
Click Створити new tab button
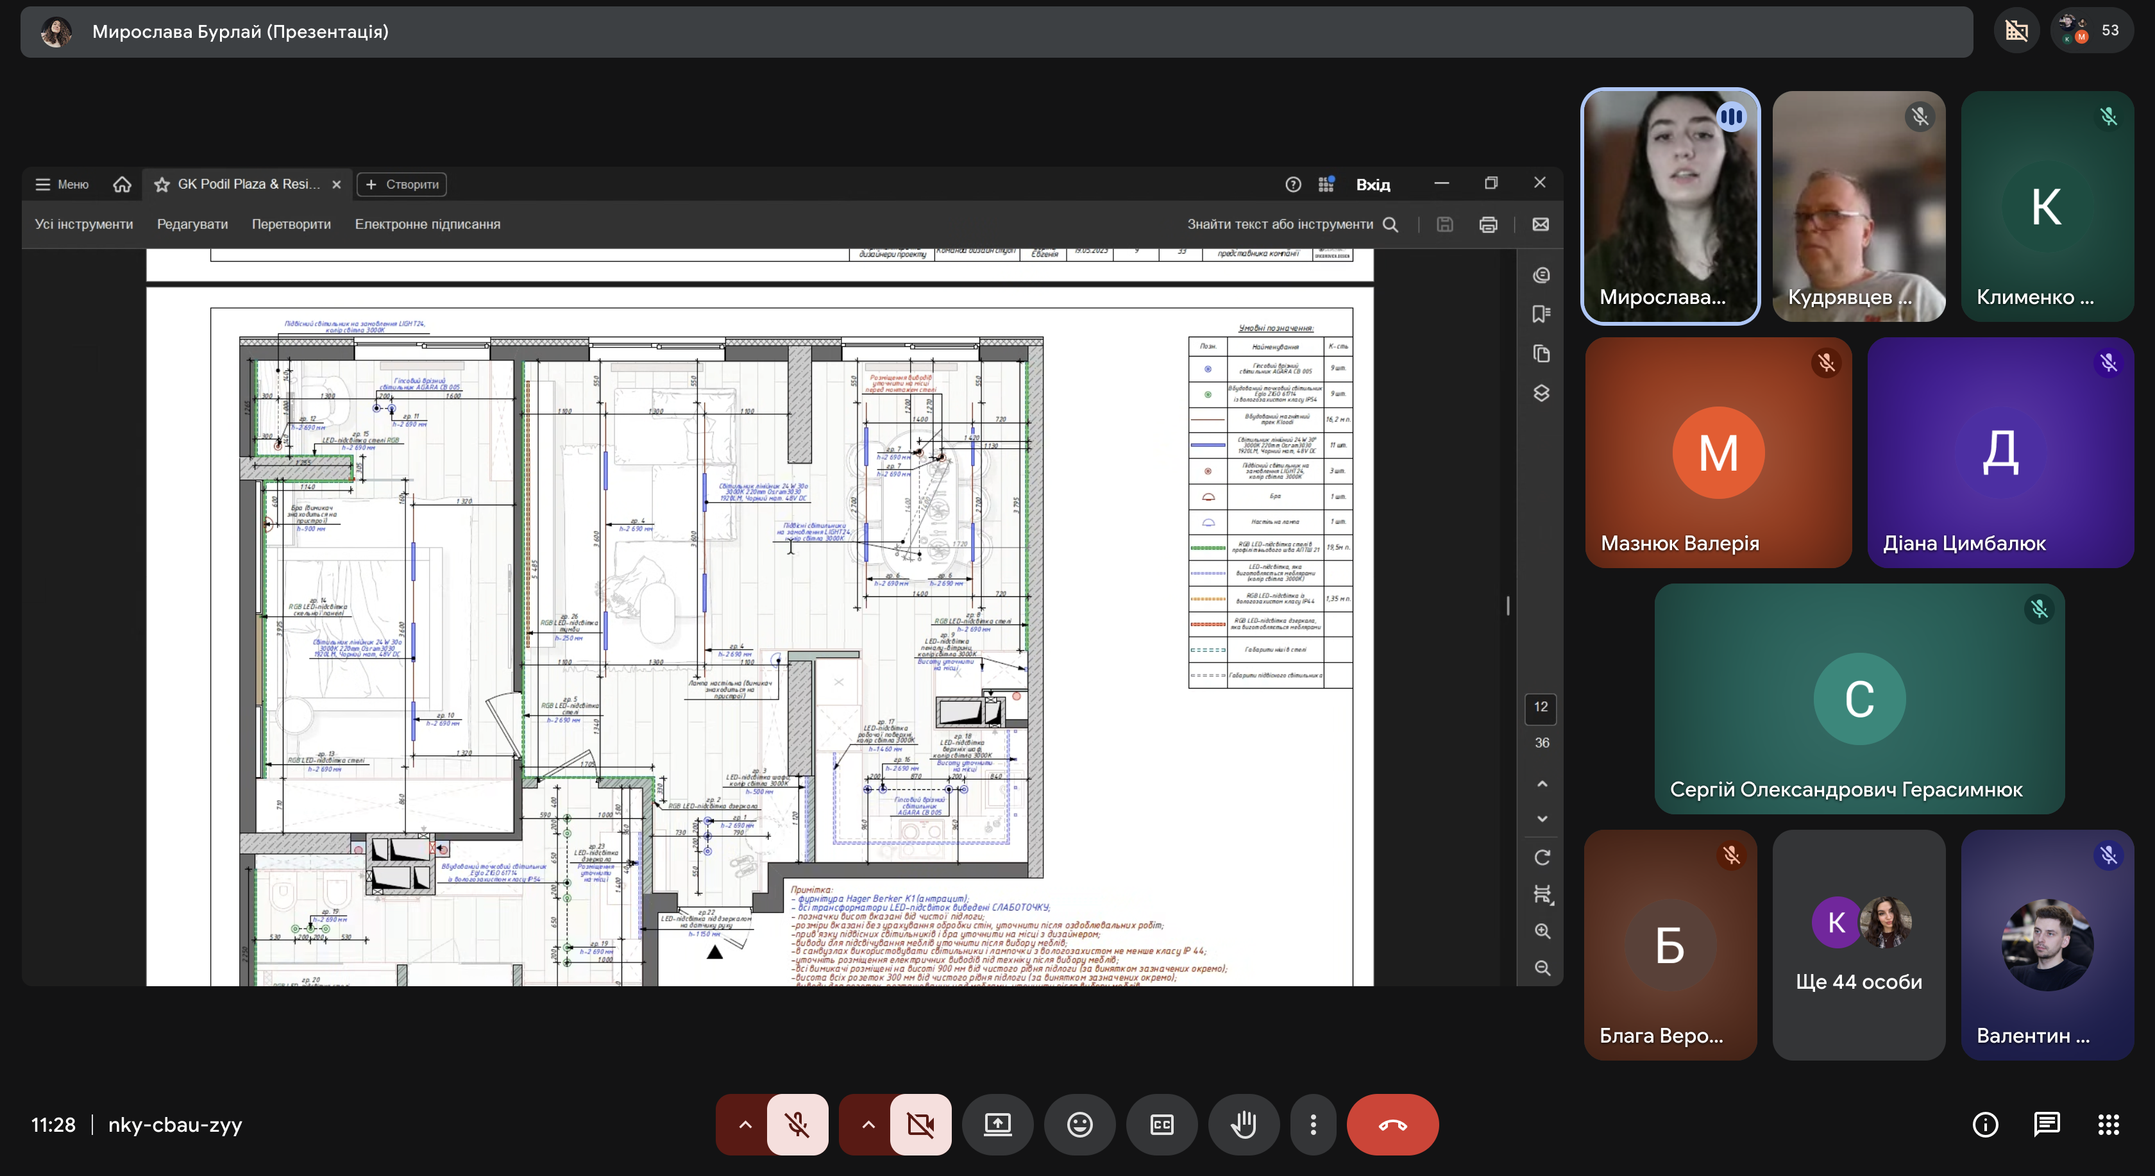click(401, 184)
